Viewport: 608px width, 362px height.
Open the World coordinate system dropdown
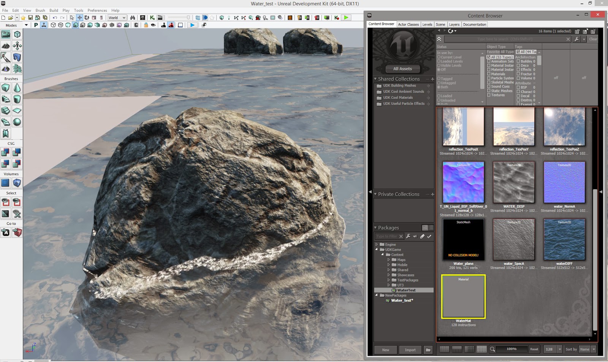click(x=117, y=17)
